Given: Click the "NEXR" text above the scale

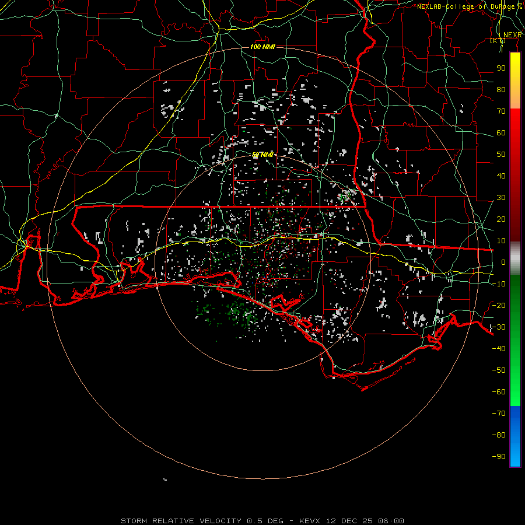Looking at the screenshot, I should tap(512, 35).
